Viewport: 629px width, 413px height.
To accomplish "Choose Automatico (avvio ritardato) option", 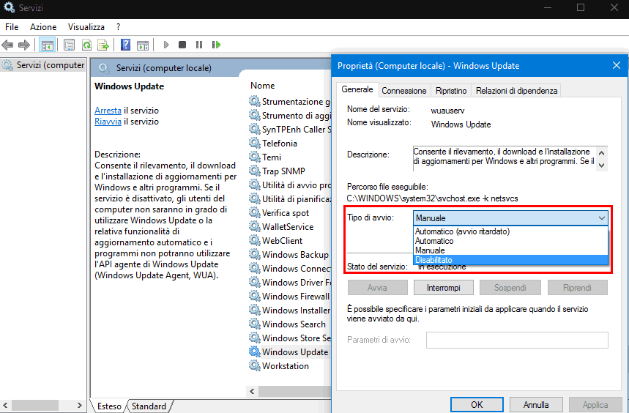I will pyautogui.click(x=510, y=231).
